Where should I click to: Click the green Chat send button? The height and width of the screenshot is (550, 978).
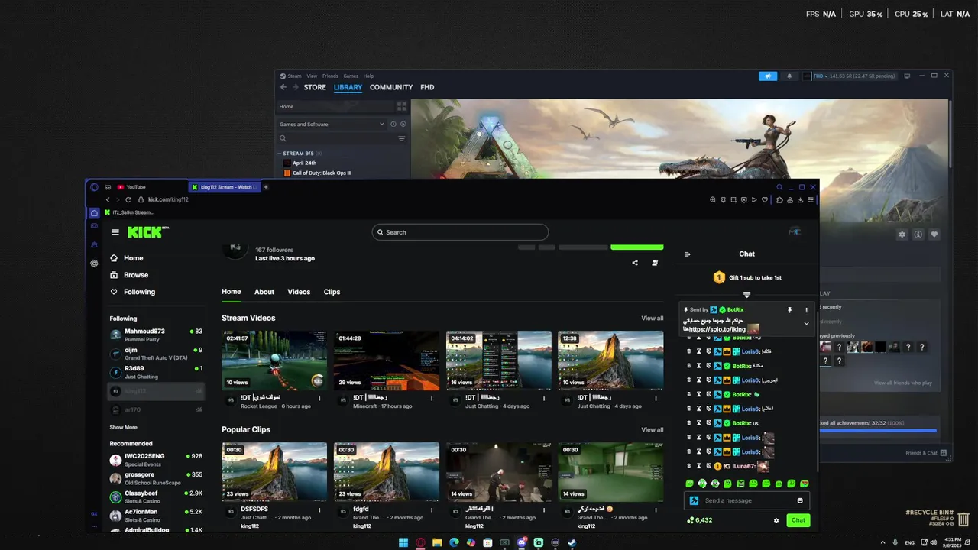(x=798, y=520)
